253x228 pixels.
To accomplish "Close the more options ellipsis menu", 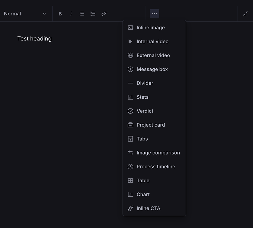I will [x=154, y=14].
